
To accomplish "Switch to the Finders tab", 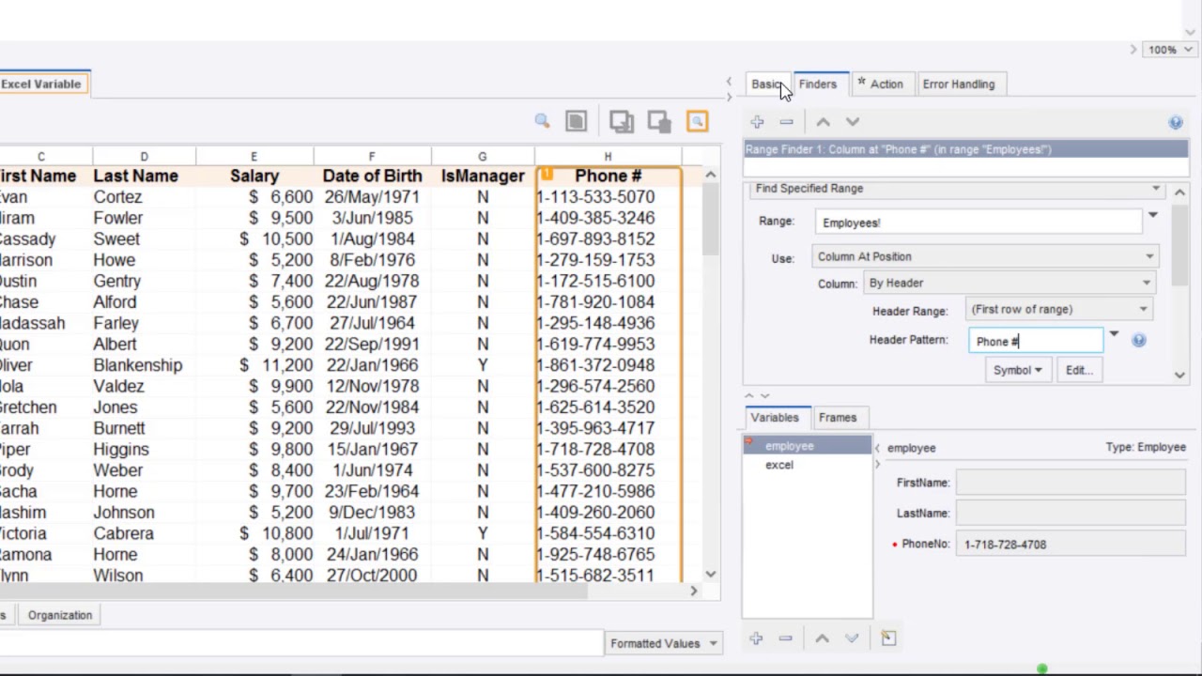I will pos(818,84).
